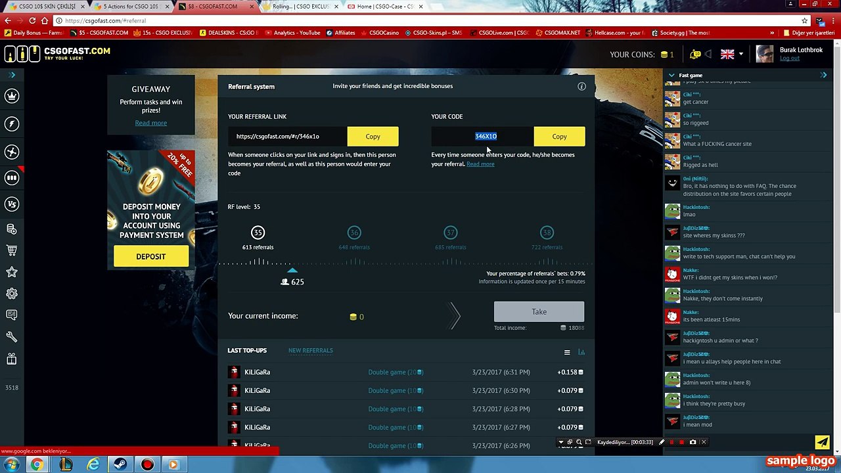This screenshot has width=841, height=473.
Task: Open the crossed-swords game icon in sidebar
Action: coord(12,152)
